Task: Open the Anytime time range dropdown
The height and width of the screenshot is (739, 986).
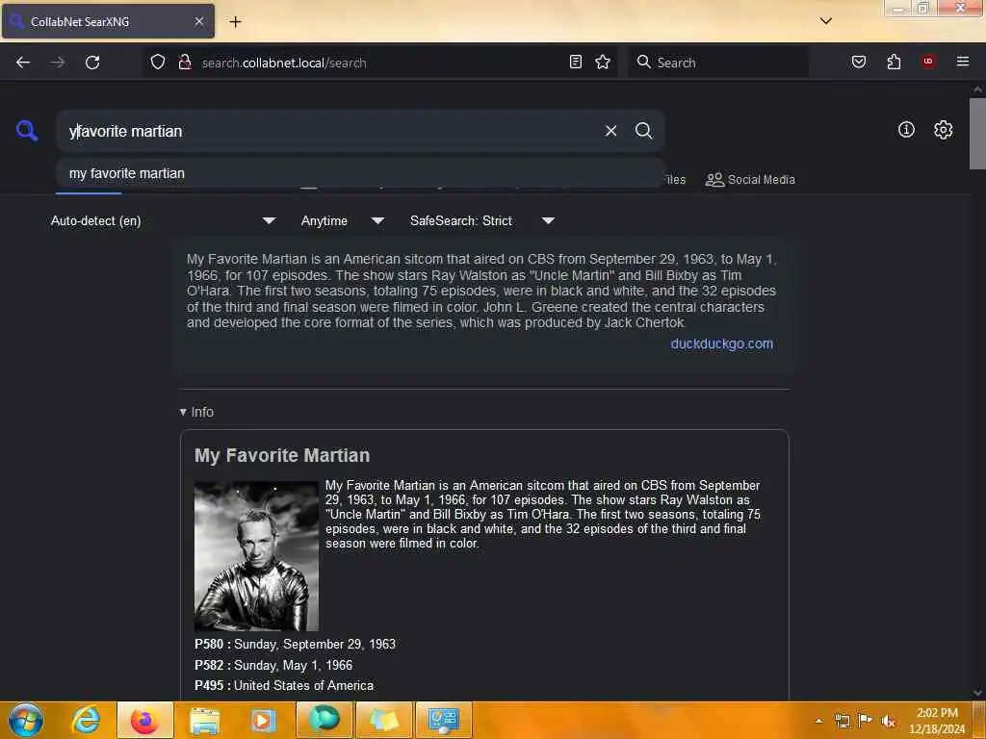Action: (x=343, y=220)
